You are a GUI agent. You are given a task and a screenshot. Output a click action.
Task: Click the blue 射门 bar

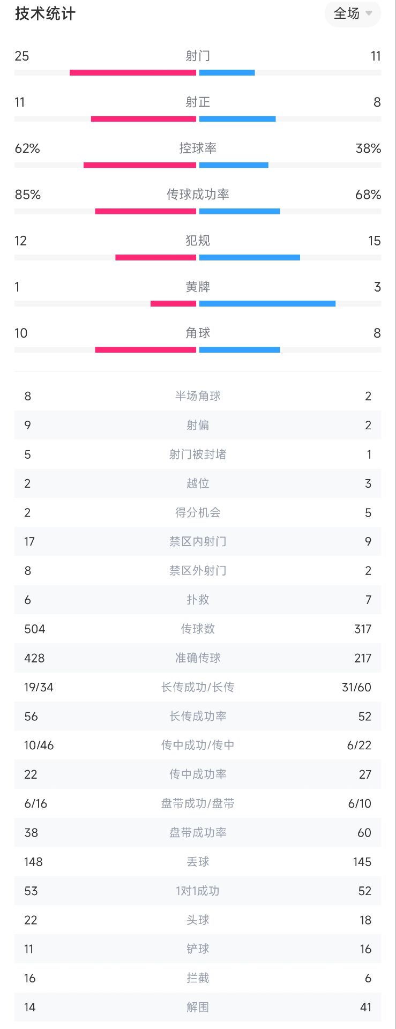tap(227, 73)
